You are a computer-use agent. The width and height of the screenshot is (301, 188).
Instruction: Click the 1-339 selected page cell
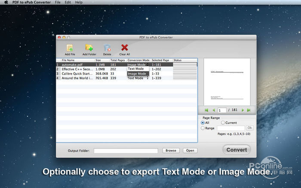tap(156, 78)
